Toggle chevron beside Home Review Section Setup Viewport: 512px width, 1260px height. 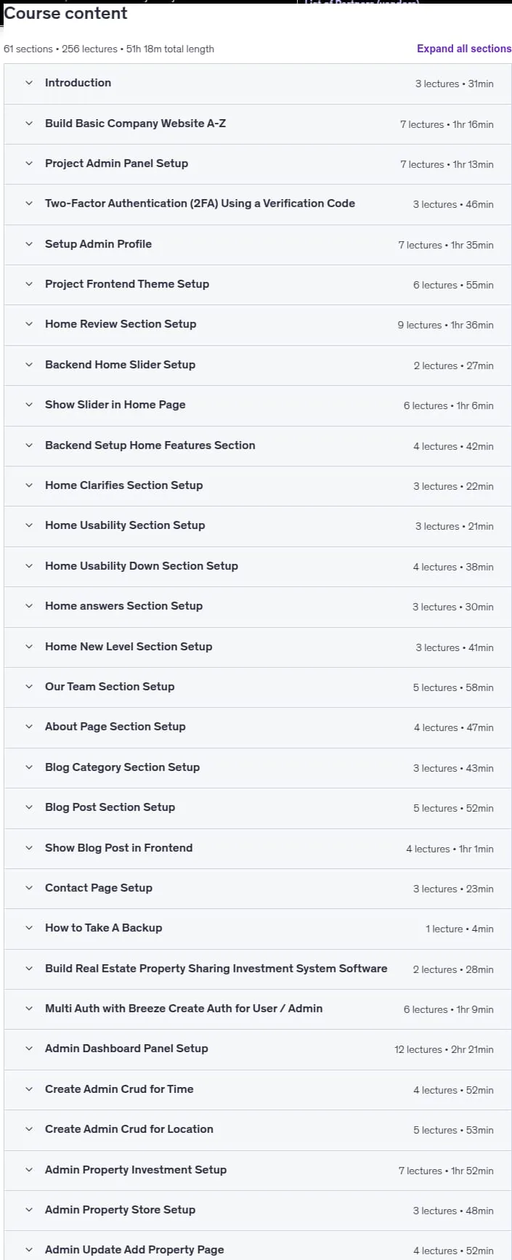coord(29,324)
